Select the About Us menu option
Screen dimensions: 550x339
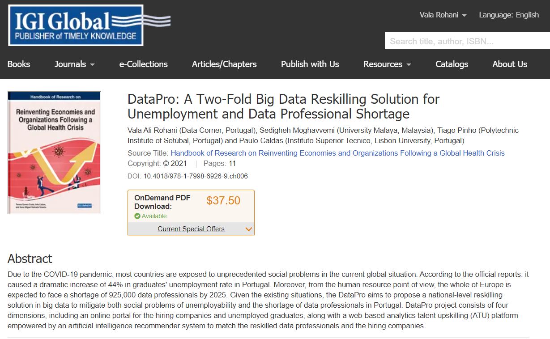(x=509, y=64)
